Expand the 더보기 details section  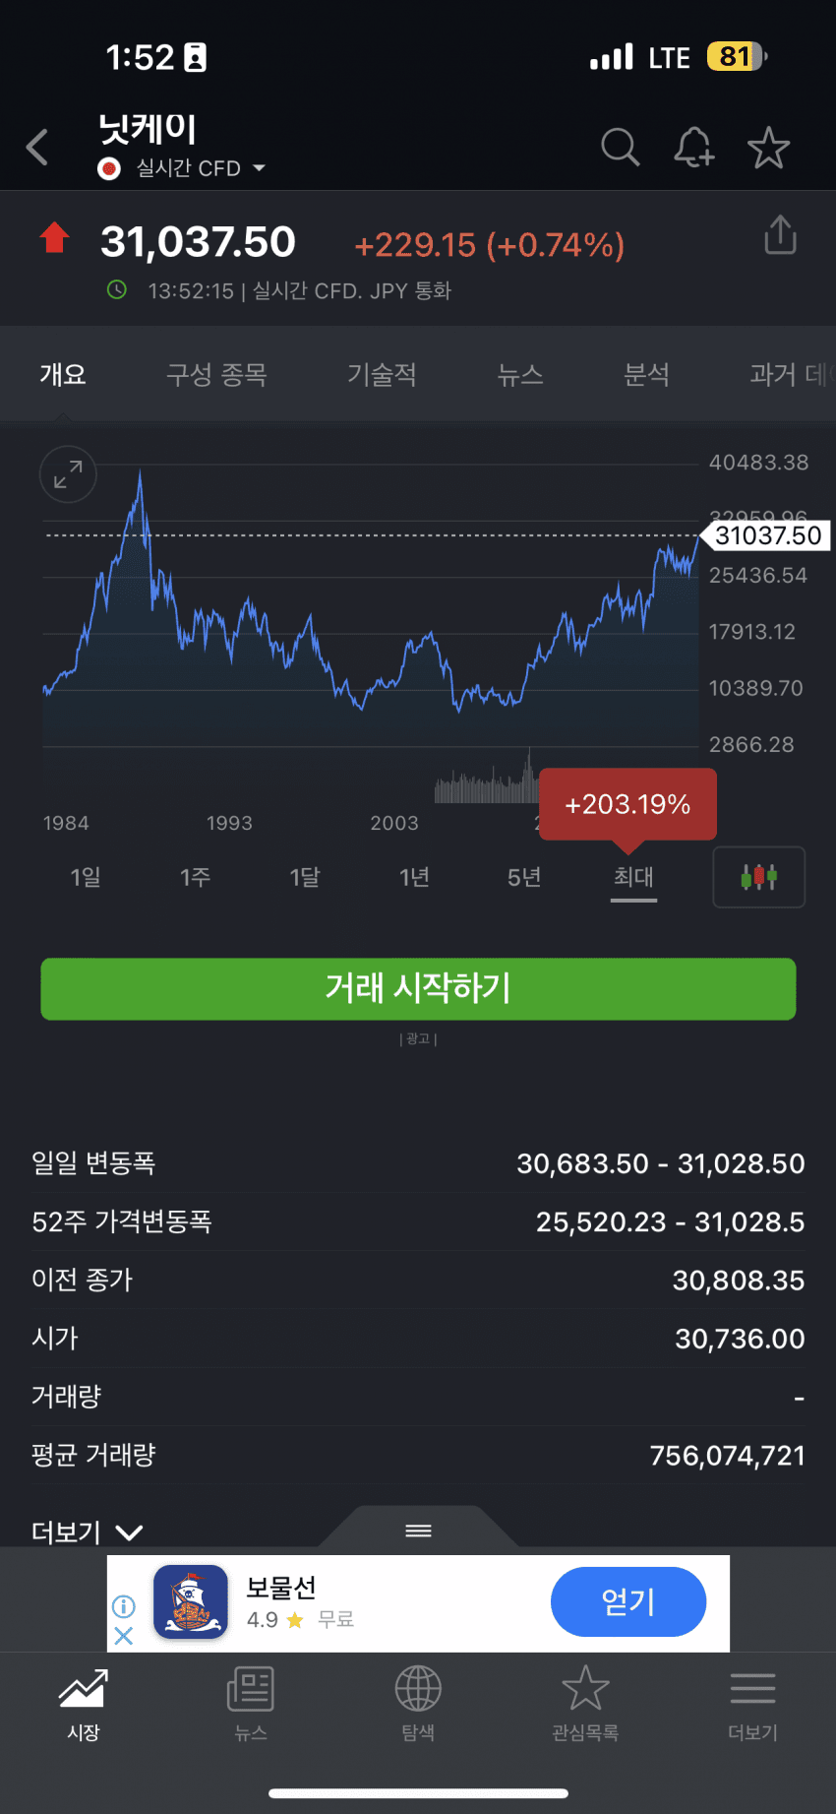[x=88, y=1532]
